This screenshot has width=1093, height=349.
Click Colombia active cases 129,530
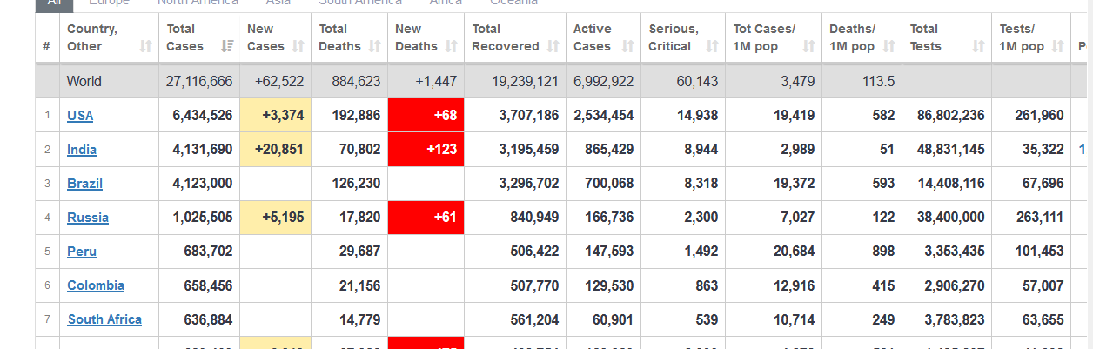click(611, 285)
